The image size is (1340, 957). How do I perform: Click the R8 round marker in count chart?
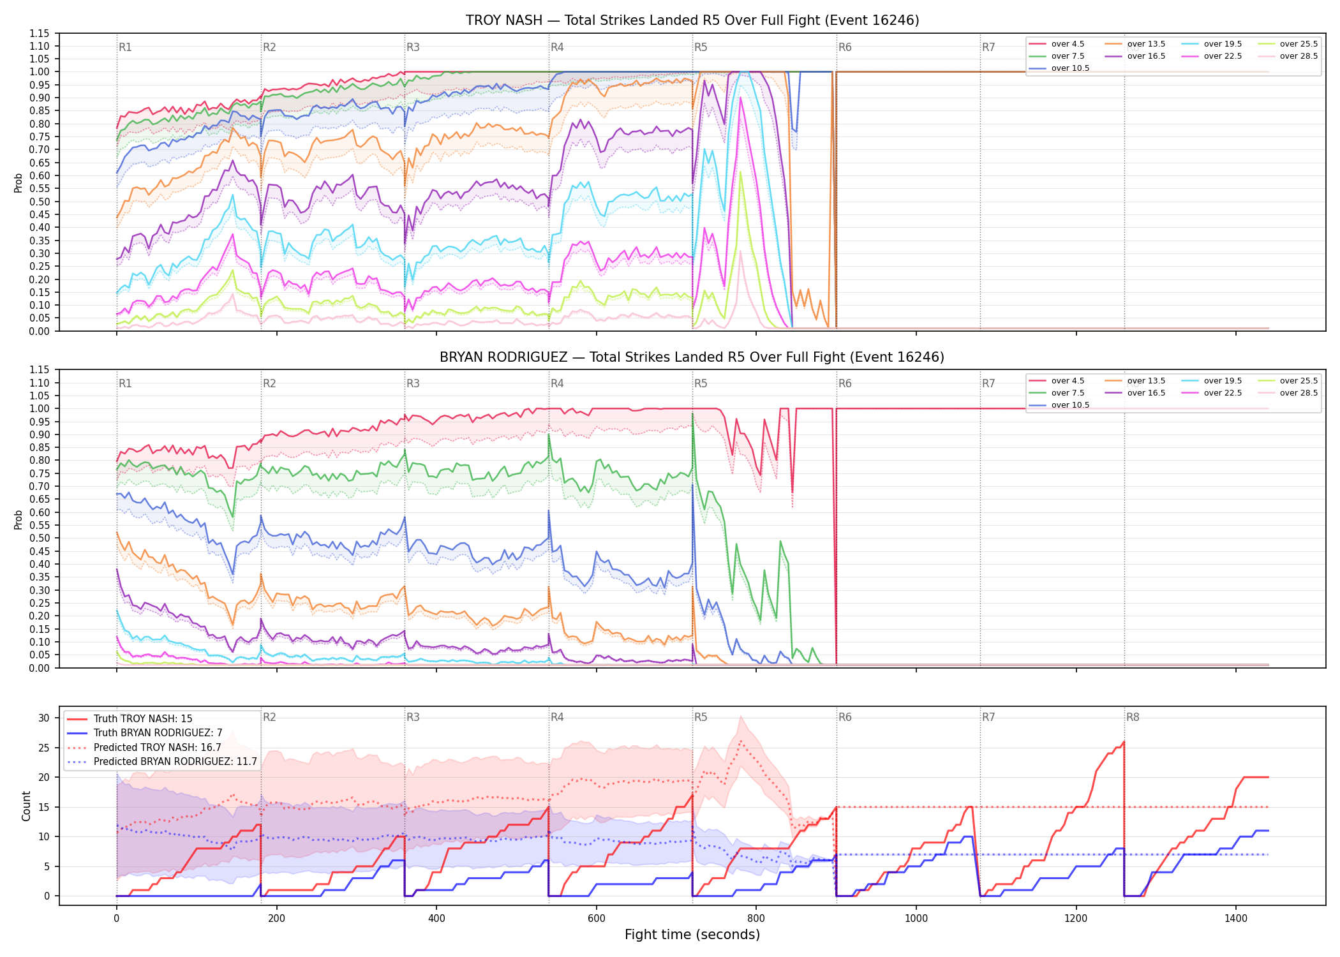coord(1133,717)
